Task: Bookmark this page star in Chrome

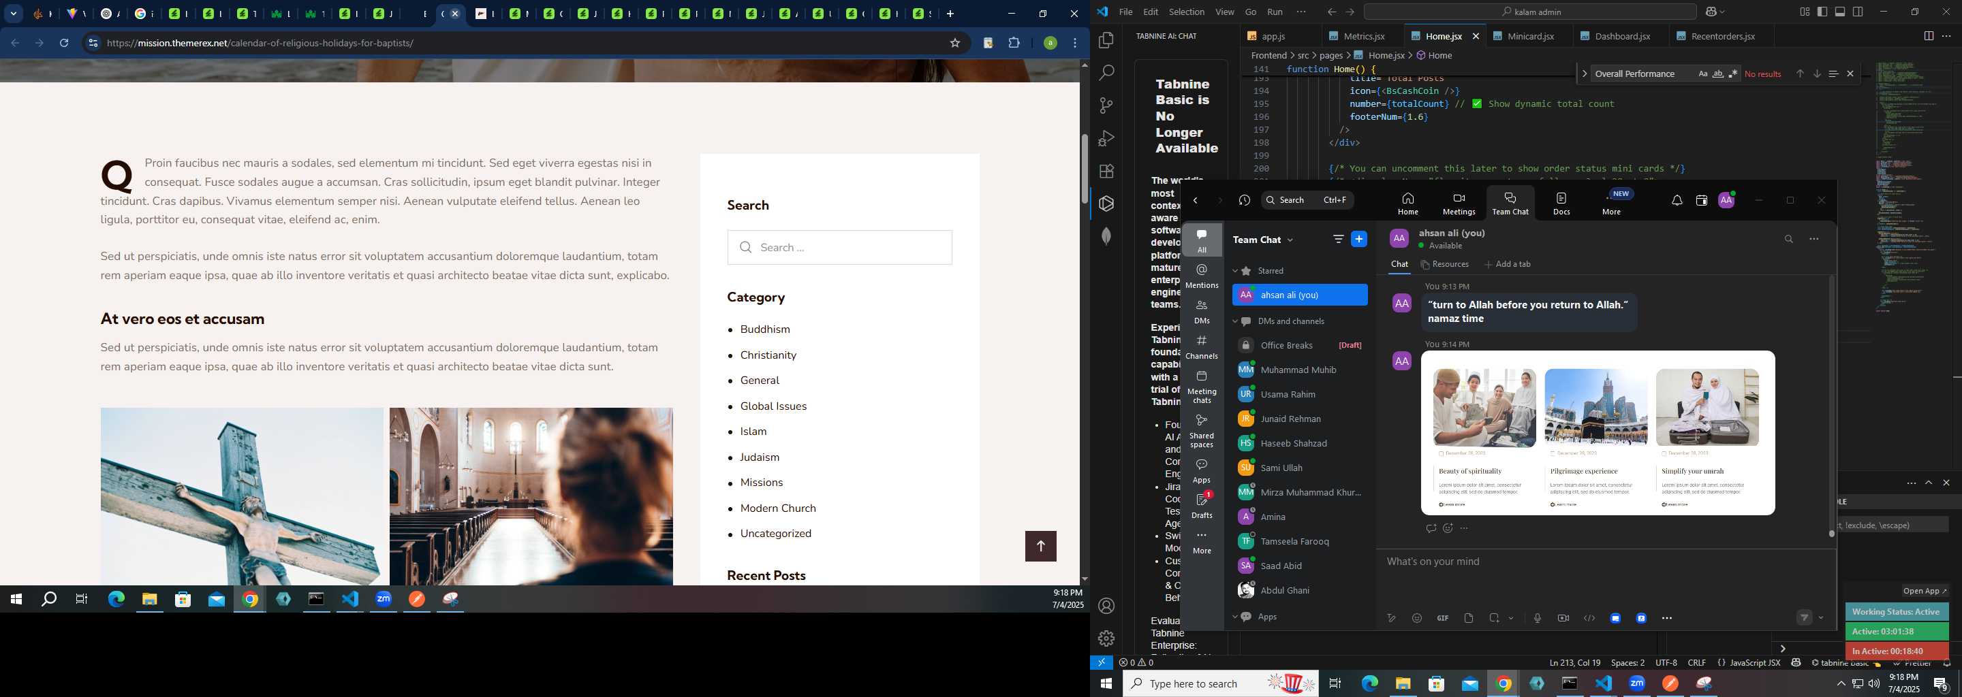Action: (954, 43)
